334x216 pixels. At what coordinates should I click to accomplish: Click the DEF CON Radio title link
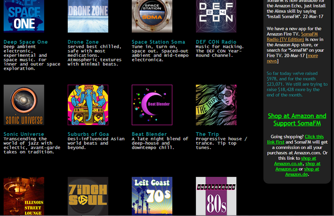(216, 42)
